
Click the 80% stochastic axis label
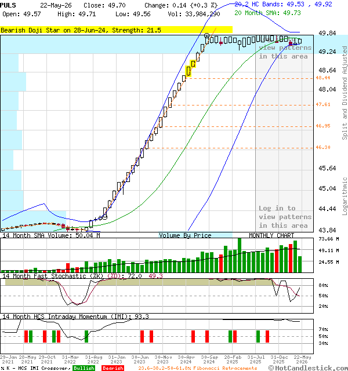click(323, 285)
